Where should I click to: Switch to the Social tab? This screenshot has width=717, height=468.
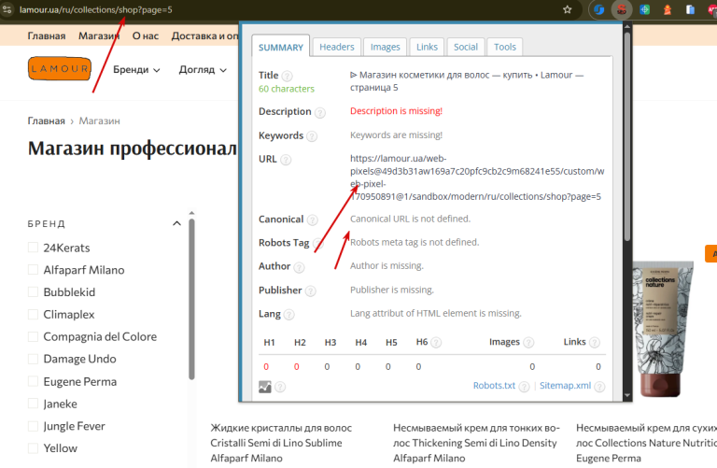[466, 47]
